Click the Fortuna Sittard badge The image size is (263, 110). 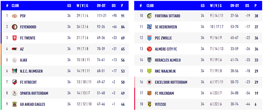pos(149,16)
